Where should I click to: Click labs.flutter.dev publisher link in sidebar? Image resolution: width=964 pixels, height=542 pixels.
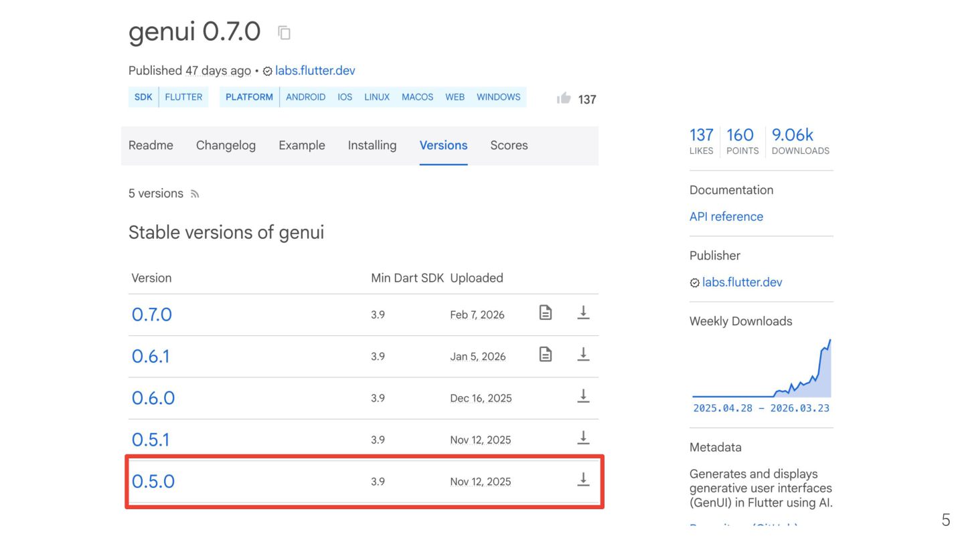742,282
